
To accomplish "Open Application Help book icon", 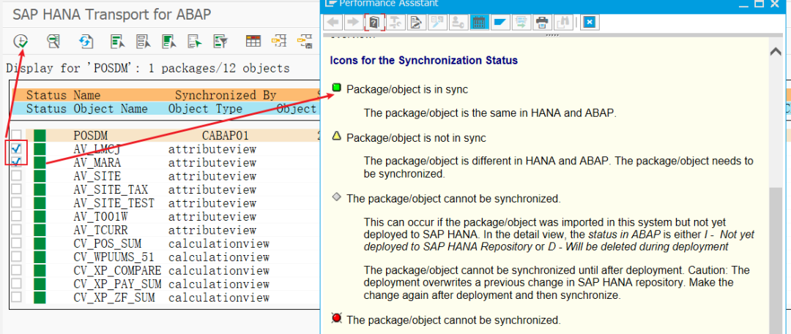I will 374,22.
